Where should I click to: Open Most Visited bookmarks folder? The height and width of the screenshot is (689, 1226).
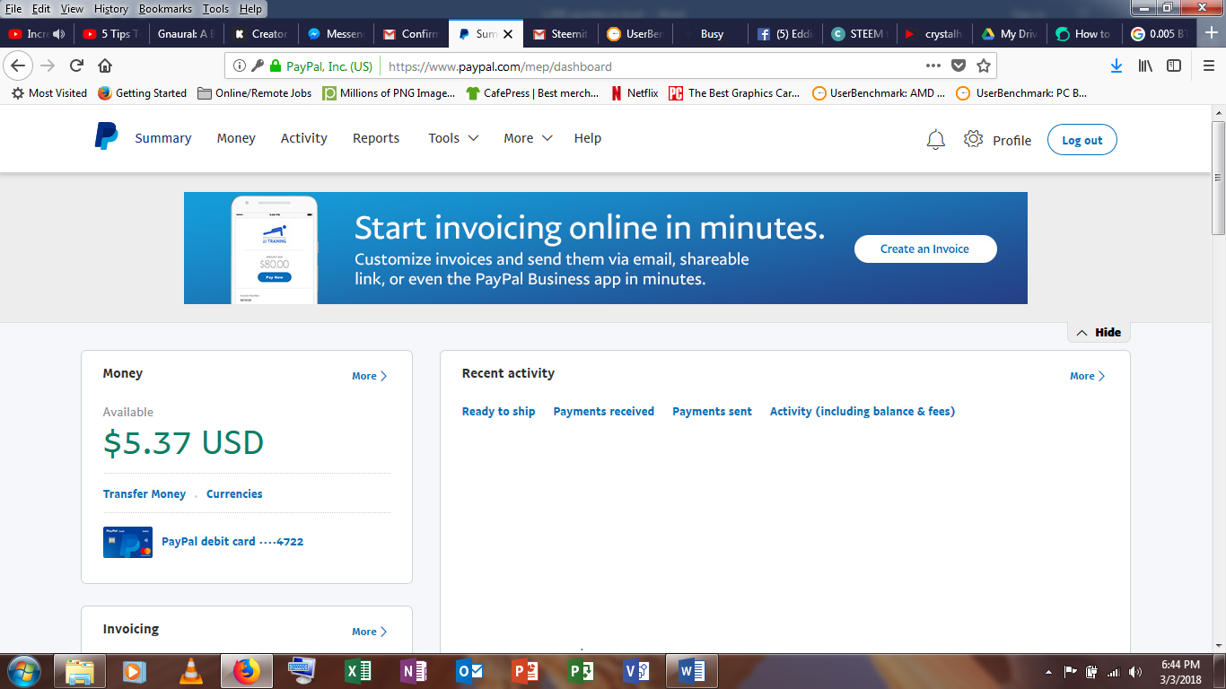48,93
